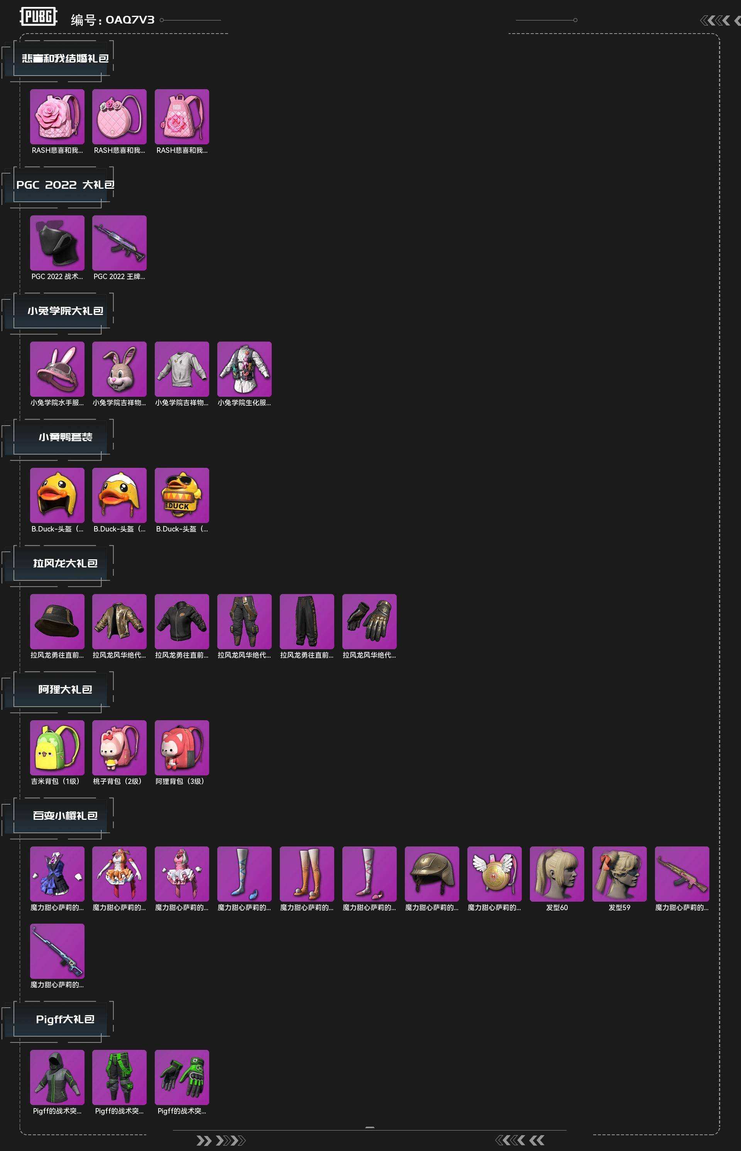This screenshot has width=741, height=1151.
Task: Click the bunny mascot head icon
Action: coord(119,369)
